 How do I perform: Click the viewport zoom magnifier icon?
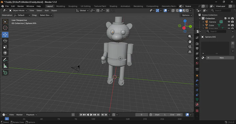point(190,36)
